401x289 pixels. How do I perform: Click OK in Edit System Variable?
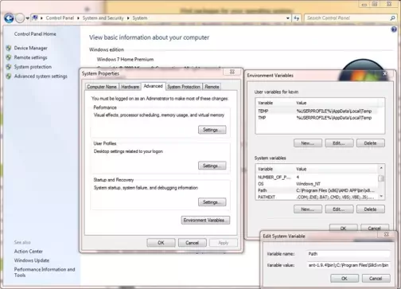pos(345,278)
